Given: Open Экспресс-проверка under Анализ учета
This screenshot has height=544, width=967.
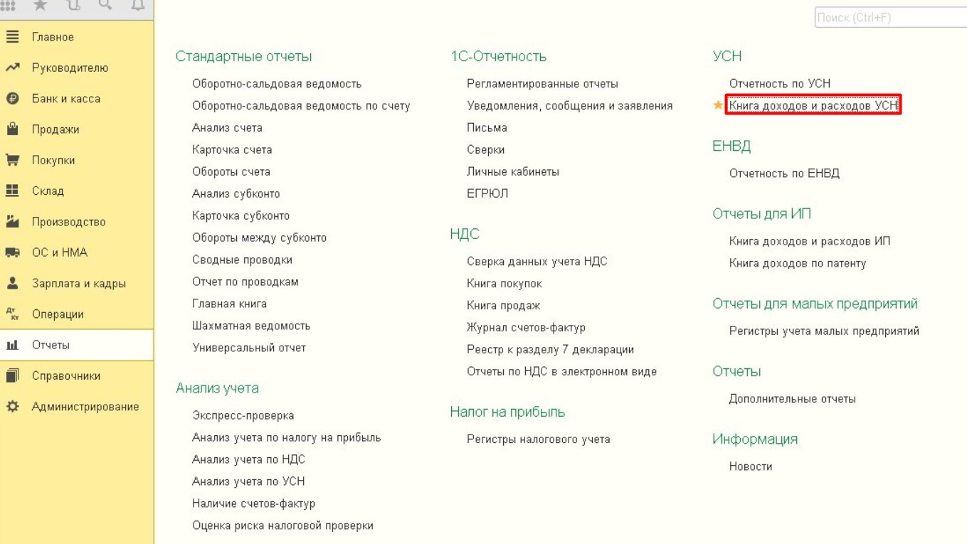Looking at the screenshot, I should click(x=243, y=415).
